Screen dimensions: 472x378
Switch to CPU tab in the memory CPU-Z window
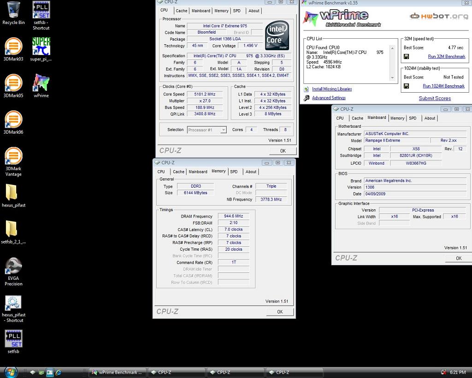[x=161, y=172]
